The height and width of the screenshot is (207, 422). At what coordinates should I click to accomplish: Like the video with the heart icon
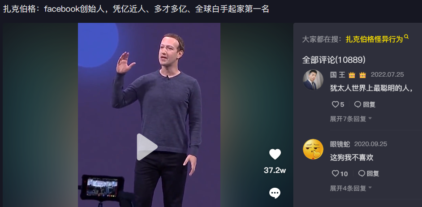point(275,154)
